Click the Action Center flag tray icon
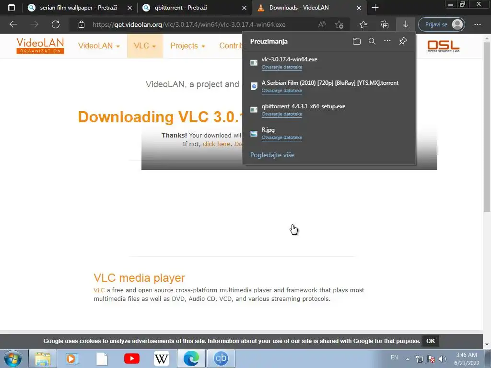Screen dimensions: 491x368 pos(431,359)
